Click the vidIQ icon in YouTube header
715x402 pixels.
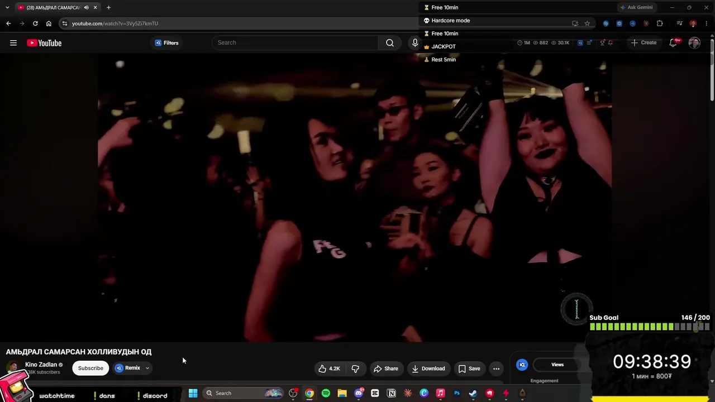tap(580, 42)
